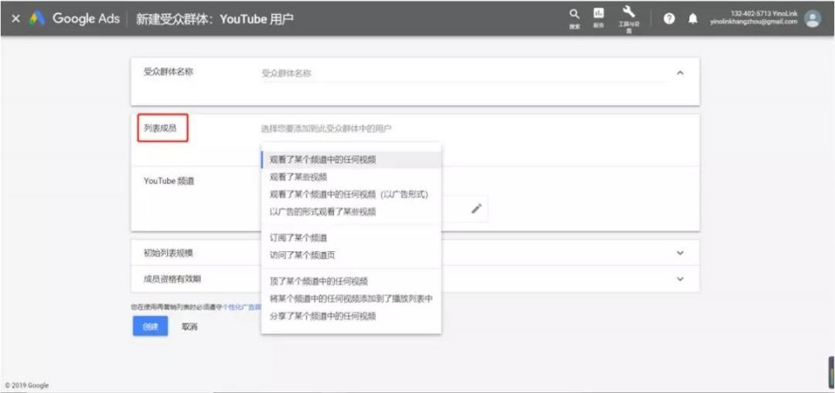Open the reports (报告) chart icon
Viewport: 835px width, 393px height.
click(x=598, y=16)
